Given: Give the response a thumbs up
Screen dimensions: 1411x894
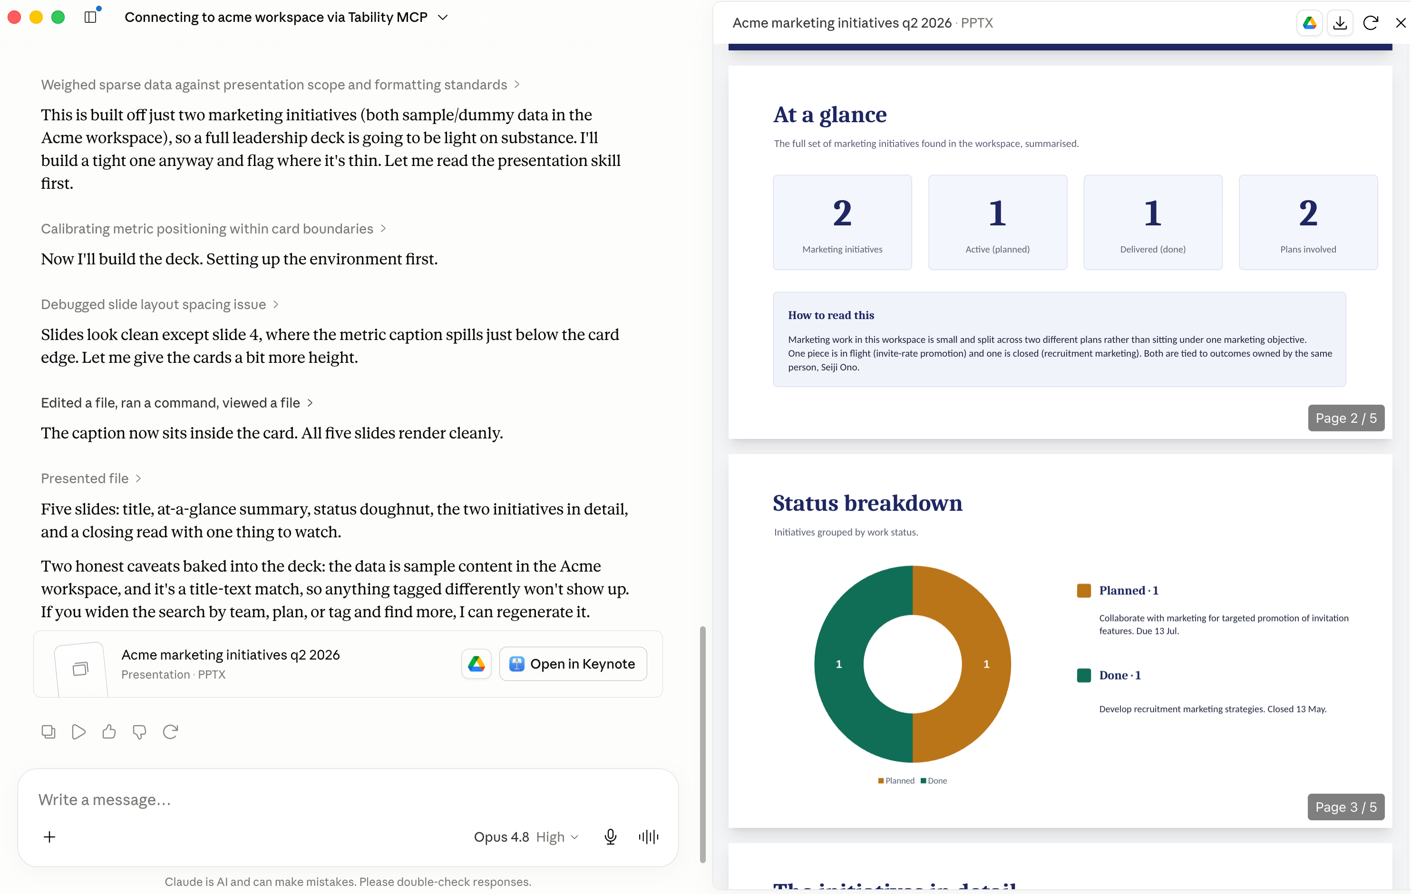Looking at the screenshot, I should tap(109, 732).
